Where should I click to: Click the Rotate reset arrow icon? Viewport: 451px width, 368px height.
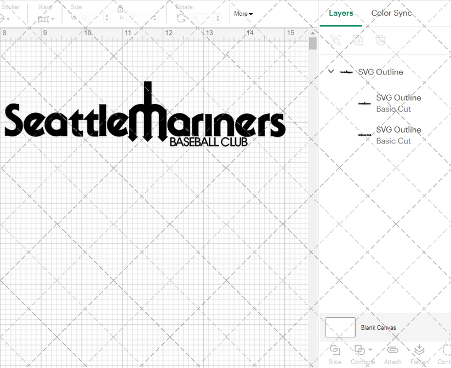(x=180, y=18)
